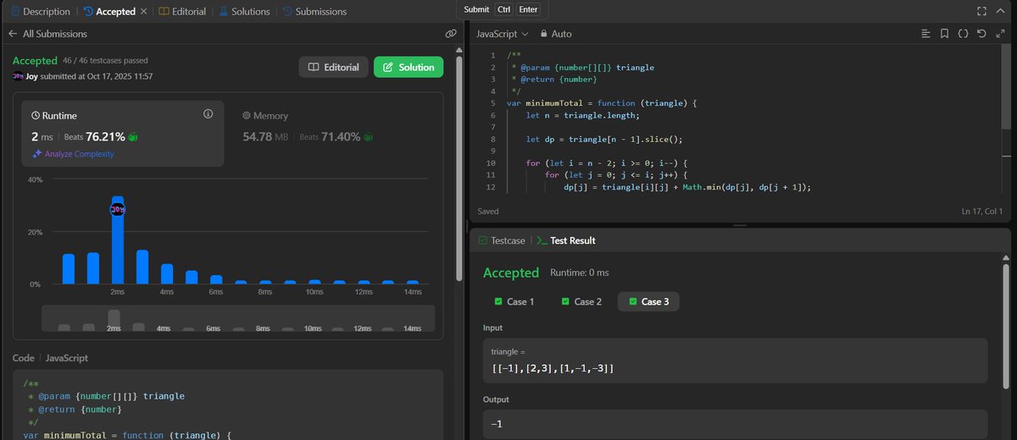
Task: Open runtime info icon
Action: coord(208,113)
